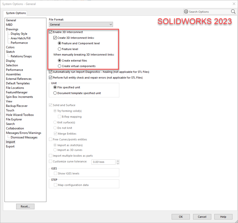Image resolution: width=238 pixels, height=223 pixels.
Task: Click the search magnifier icon
Action: click(x=233, y=12)
